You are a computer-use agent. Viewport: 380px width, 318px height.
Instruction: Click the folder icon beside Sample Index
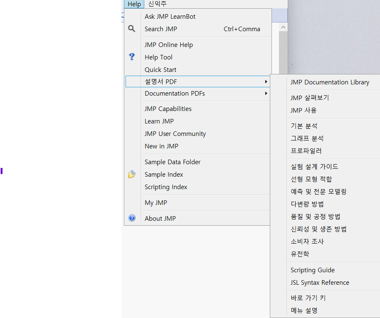[132, 174]
